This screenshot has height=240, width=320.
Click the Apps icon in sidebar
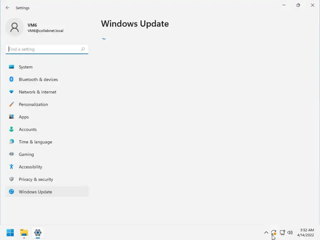pyautogui.click(x=12, y=117)
